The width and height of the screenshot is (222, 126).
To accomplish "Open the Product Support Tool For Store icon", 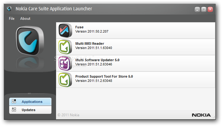I will tap(65, 80).
